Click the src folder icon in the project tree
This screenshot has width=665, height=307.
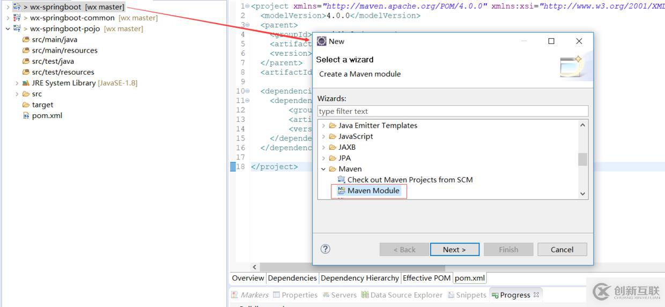[26, 94]
